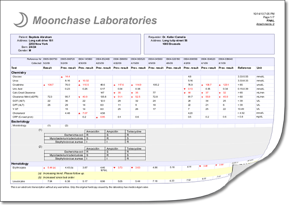290x205 pixels.
Task: Click the 'Result' column header
Action: 47,68
